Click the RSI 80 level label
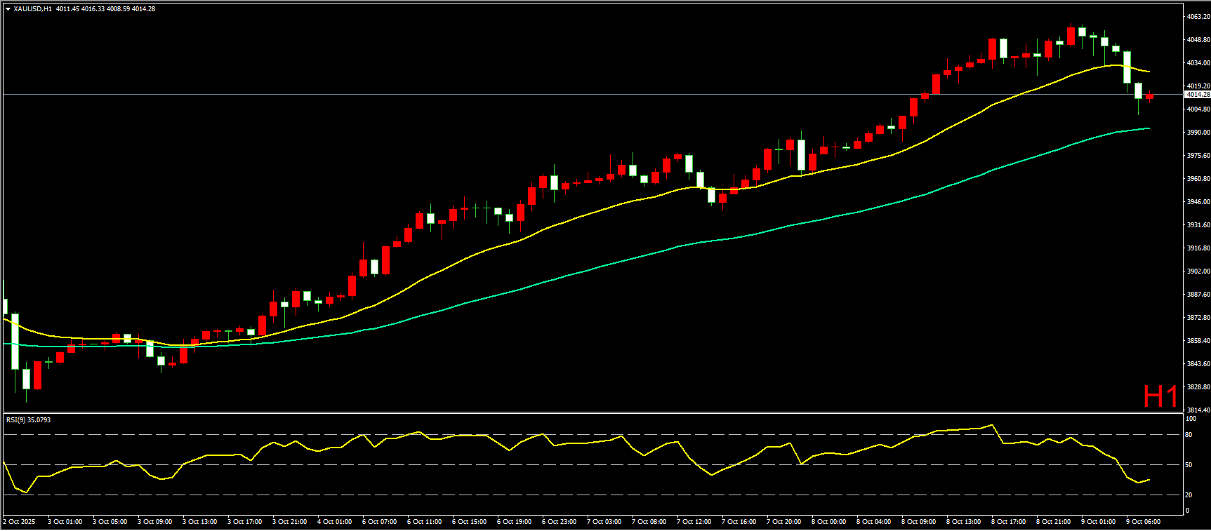 click(1189, 435)
